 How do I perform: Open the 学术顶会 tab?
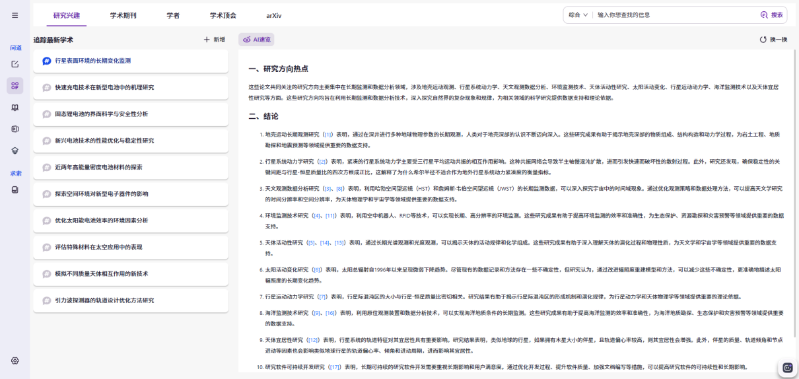tap(223, 15)
